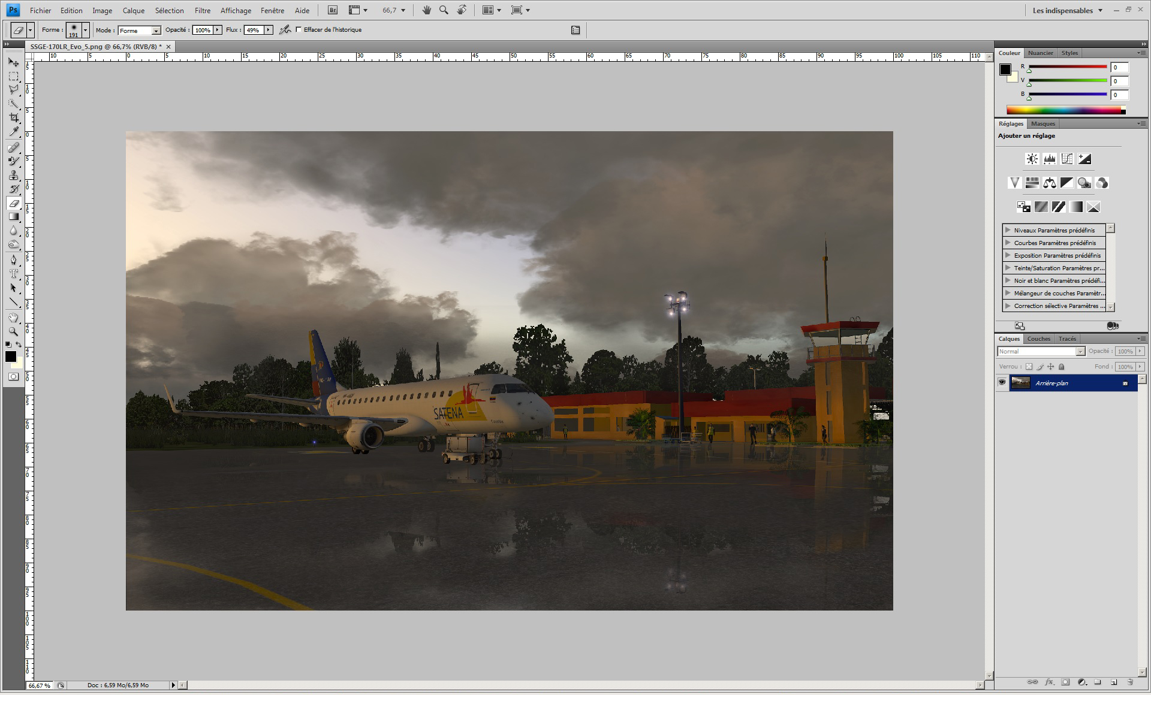
Task: Expand Niveaux Paramètres prédéfinis
Action: [1008, 230]
